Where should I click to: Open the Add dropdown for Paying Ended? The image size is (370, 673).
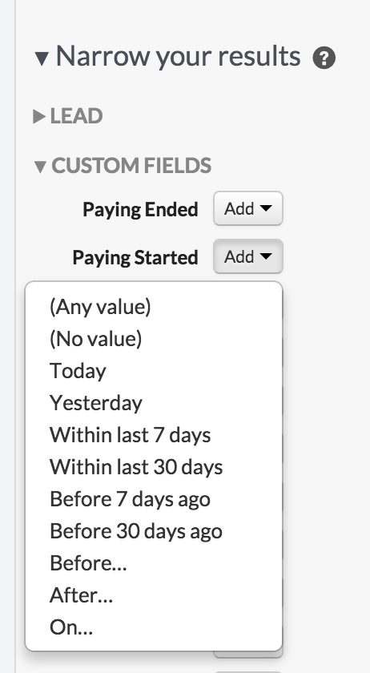point(248,208)
